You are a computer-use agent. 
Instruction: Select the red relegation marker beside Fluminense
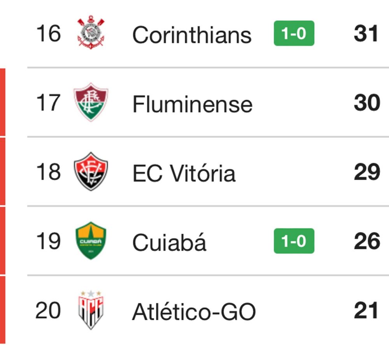[2, 102]
